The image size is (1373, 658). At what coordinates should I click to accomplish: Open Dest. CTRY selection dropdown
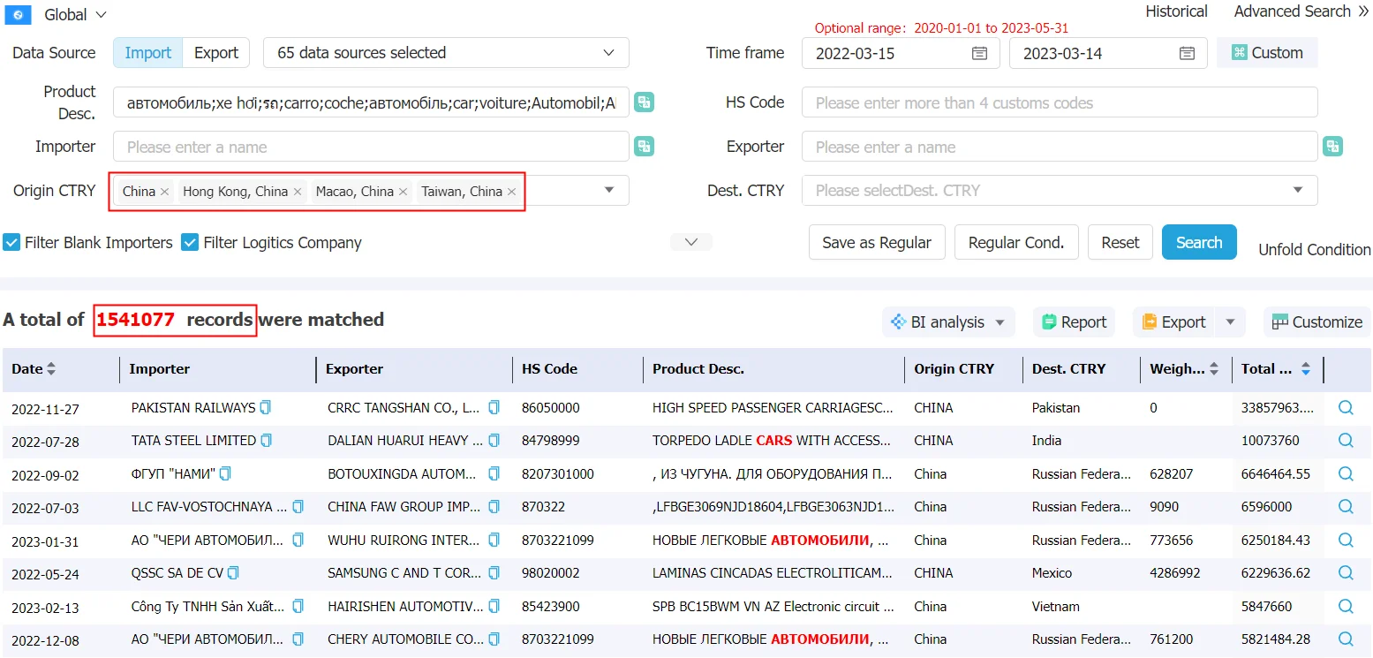pos(1060,190)
